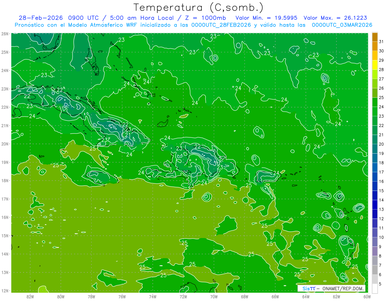The width and height of the screenshot is (390, 301).
Task: Click the longitude axis label "82W"
Action: pos(30,296)
